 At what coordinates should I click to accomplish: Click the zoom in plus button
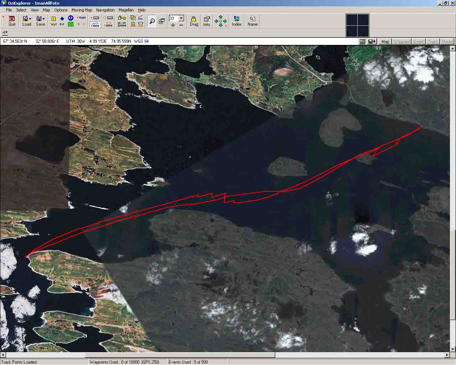coord(173,25)
